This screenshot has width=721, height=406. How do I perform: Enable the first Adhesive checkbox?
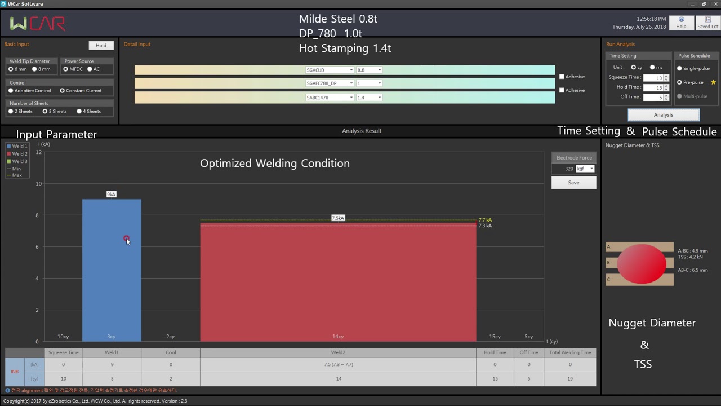coord(562,77)
